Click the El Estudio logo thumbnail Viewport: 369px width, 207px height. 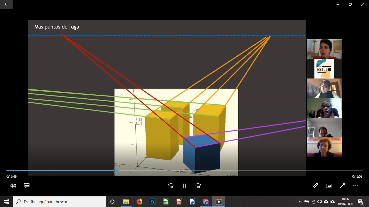(x=324, y=69)
